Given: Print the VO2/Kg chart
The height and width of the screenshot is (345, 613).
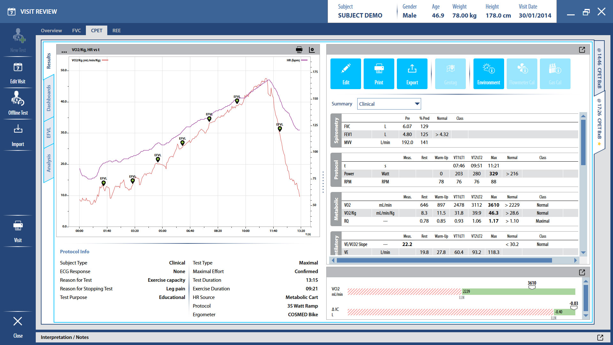Looking at the screenshot, I should tap(299, 50).
